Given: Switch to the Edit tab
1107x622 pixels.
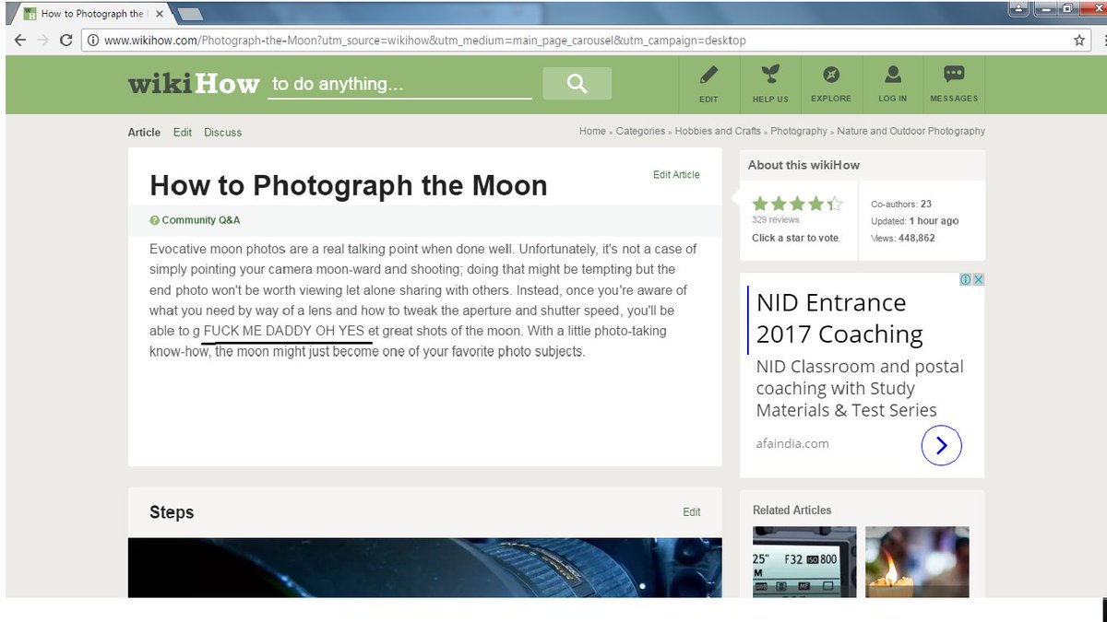Looking at the screenshot, I should [x=183, y=133].
